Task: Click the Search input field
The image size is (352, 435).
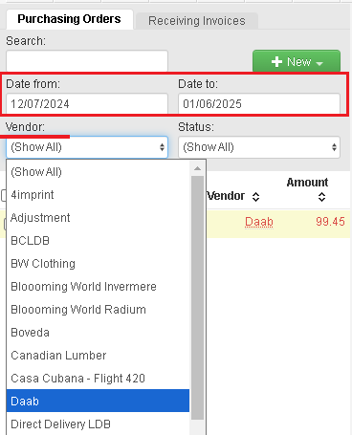Action: pos(87,60)
